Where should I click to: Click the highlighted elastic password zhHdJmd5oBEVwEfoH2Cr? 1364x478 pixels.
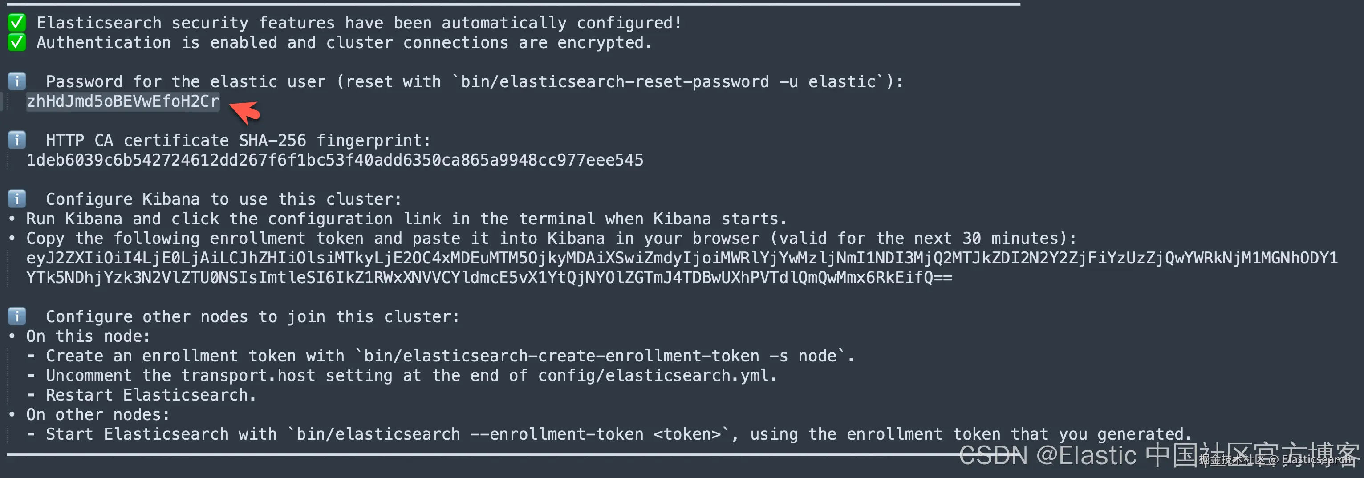[123, 101]
